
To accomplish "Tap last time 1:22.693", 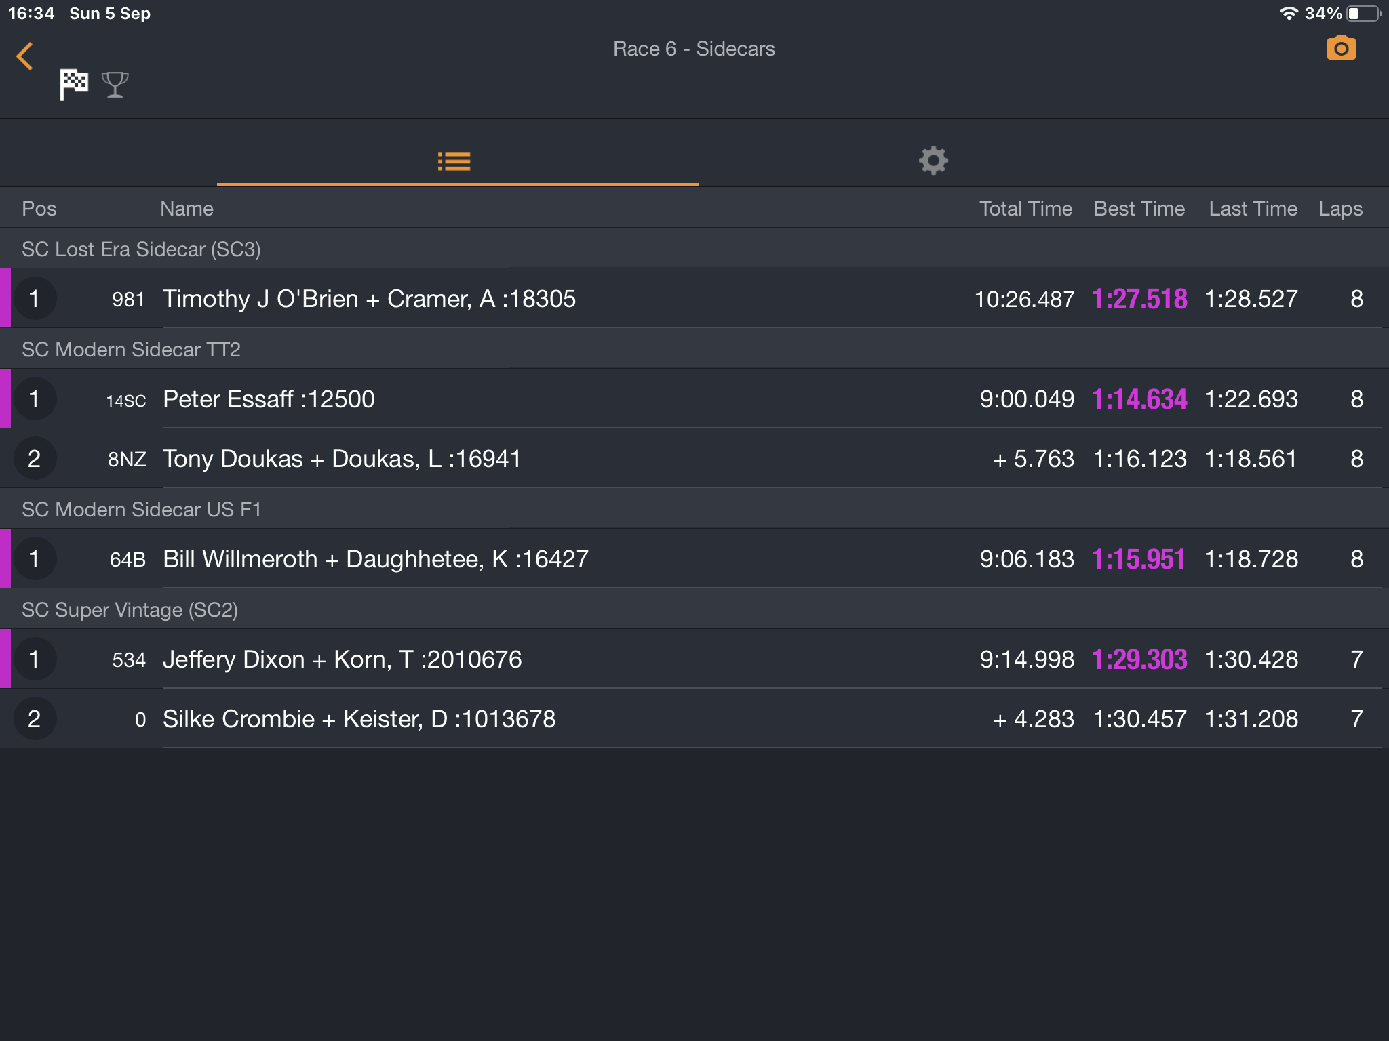I will pos(1251,399).
